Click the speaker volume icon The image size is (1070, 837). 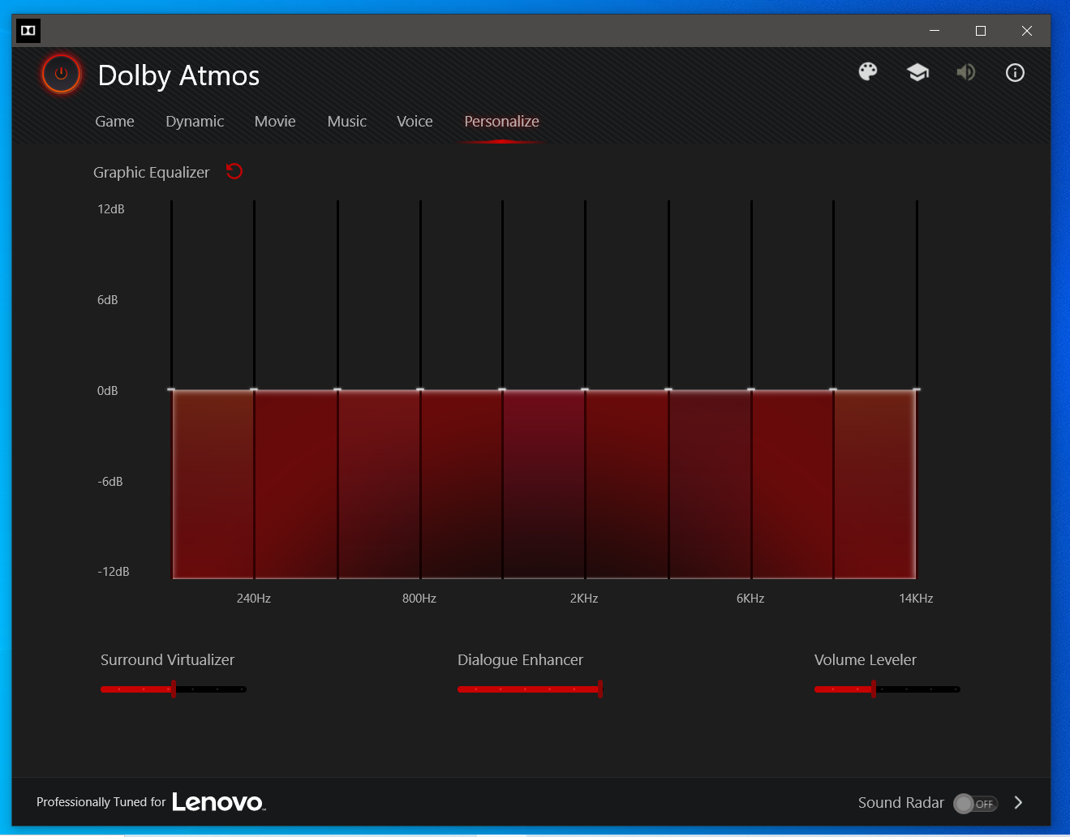point(965,72)
